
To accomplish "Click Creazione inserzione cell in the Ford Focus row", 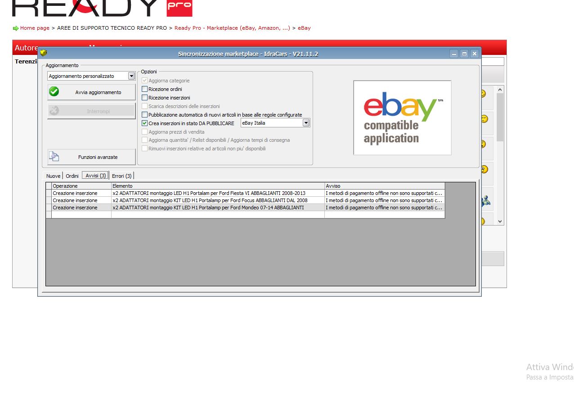I will click(x=81, y=200).
